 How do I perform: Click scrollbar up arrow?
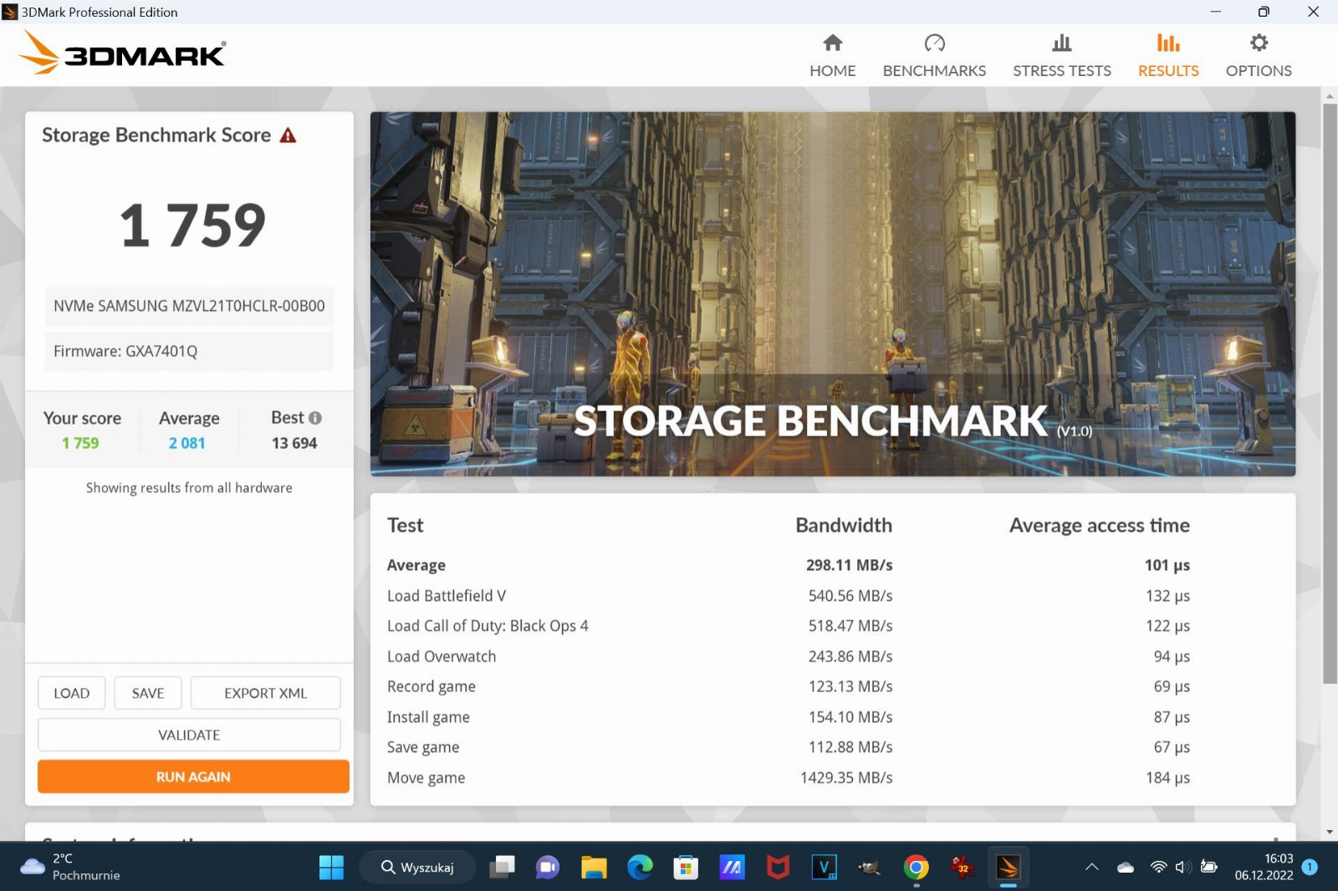click(1330, 96)
